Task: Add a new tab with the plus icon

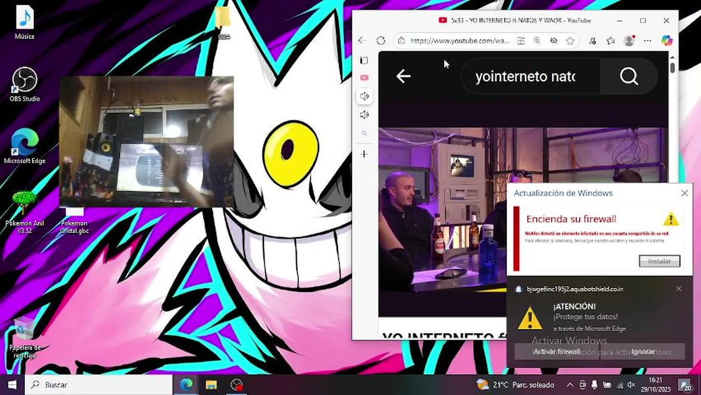Action: tap(364, 154)
